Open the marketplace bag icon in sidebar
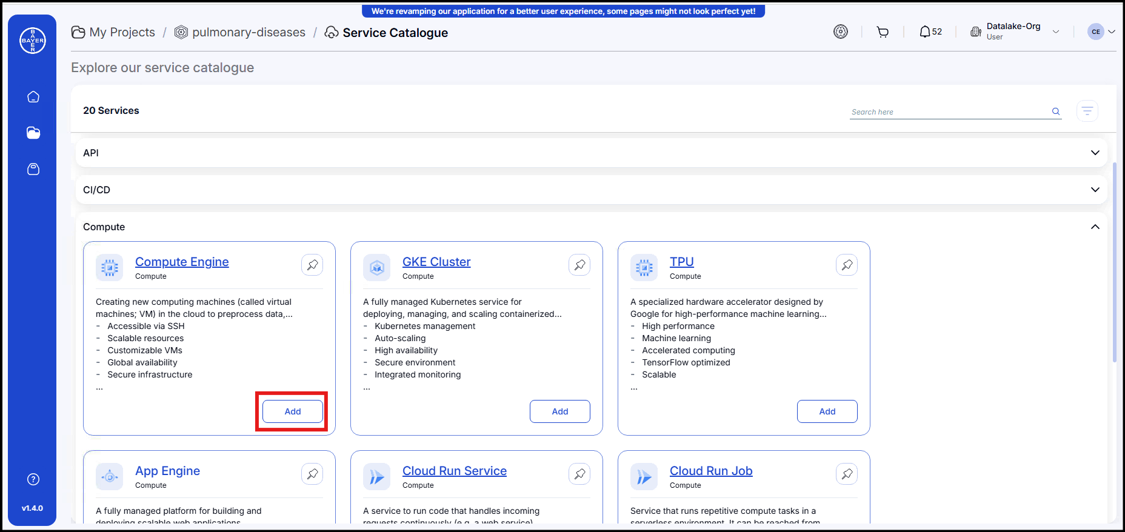1125x532 pixels. (x=33, y=169)
